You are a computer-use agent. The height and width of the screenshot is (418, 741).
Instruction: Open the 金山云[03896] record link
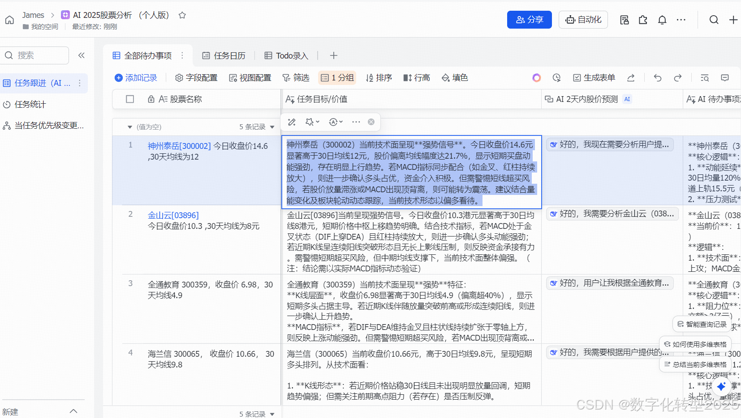[x=173, y=215]
